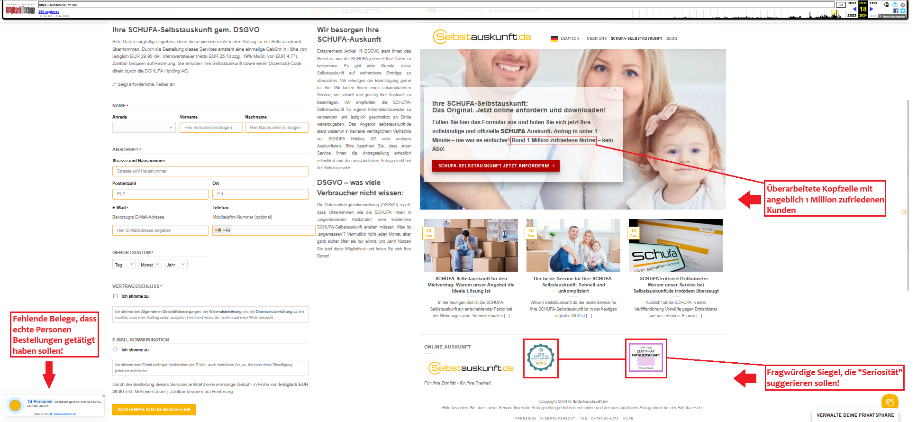Click the DSGVO geprüft 2024 seal

pos(541,358)
